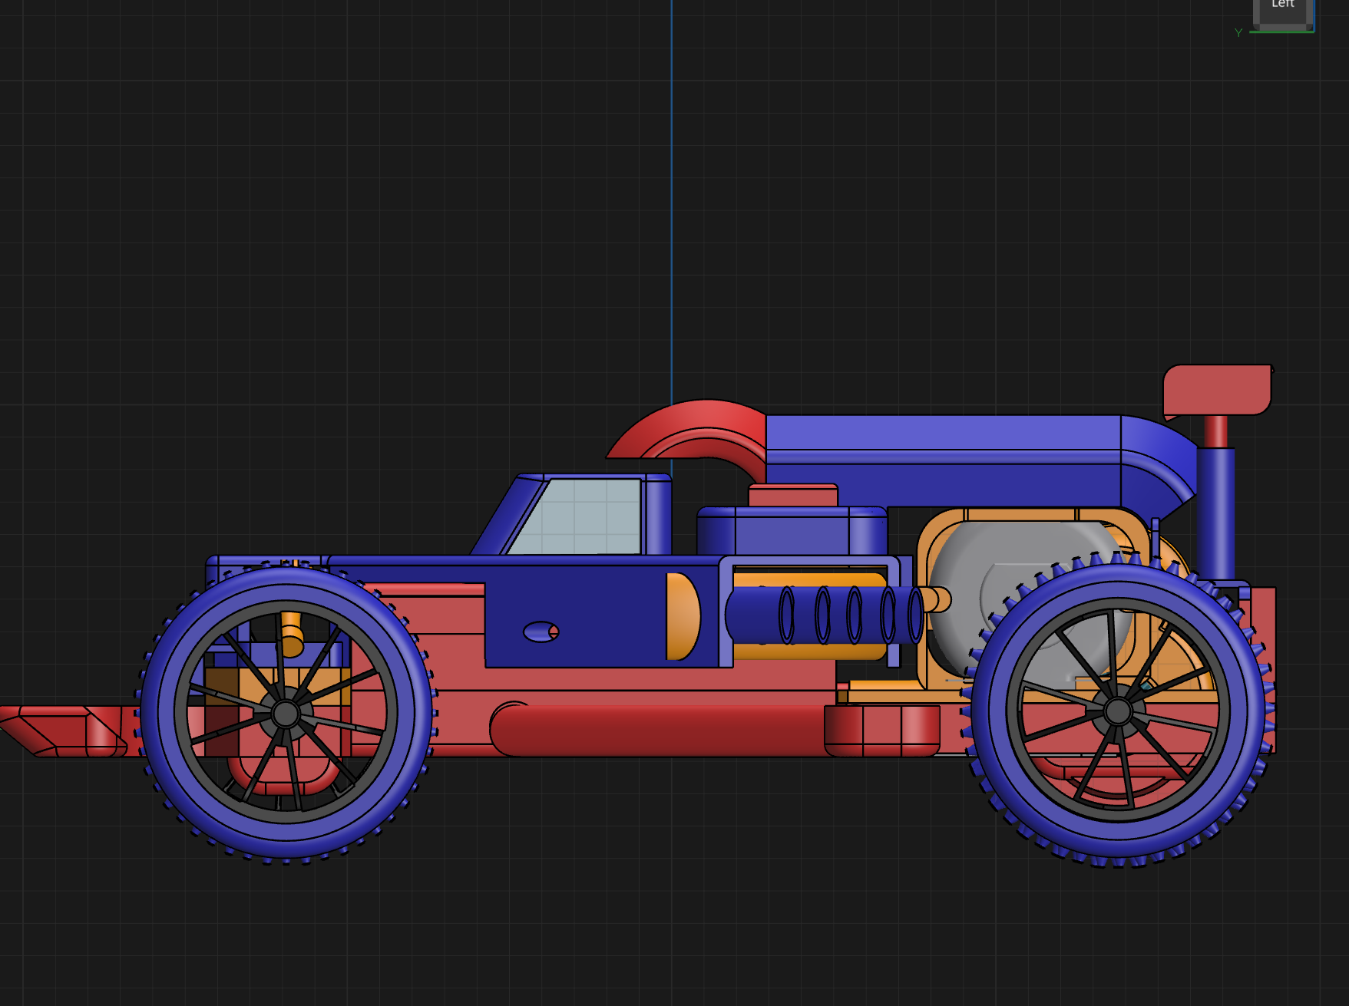Click the bottom edge of the view cube
1349x1006 pixels.
(x=1283, y=28)
